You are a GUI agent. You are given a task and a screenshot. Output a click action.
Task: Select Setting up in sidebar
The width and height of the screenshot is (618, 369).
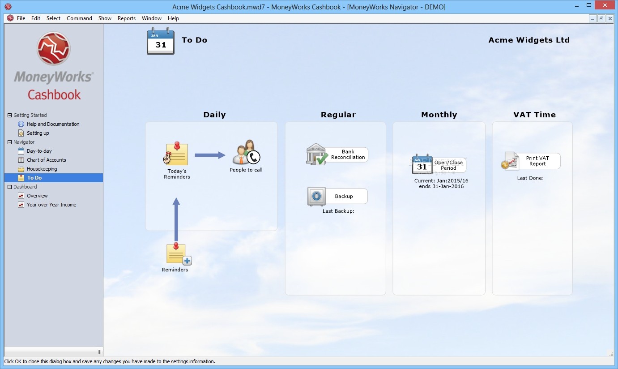click(x=38, y=133)
